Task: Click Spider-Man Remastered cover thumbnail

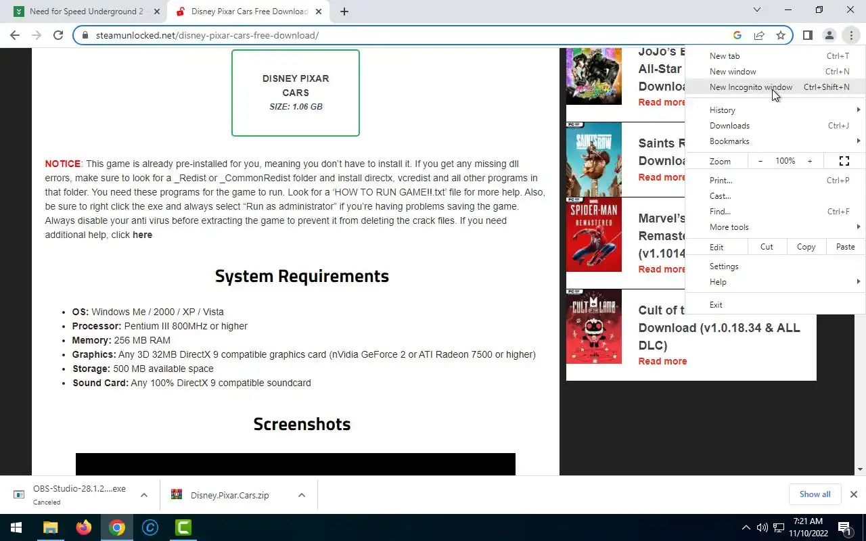Action: (x=594, y=235)
